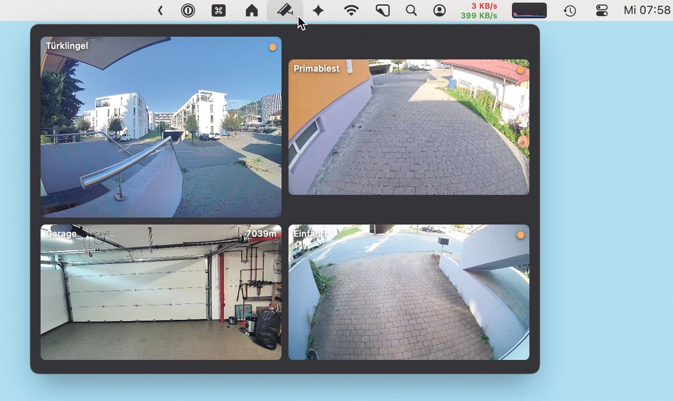Viewport: 673px width, 401px height.
Task: Open the Garage camera feed
Action: point(161,292)
